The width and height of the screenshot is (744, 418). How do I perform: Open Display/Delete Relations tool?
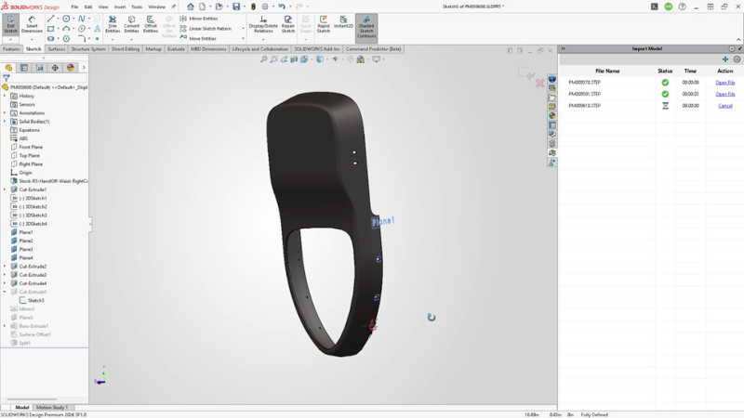pos(263,24)
